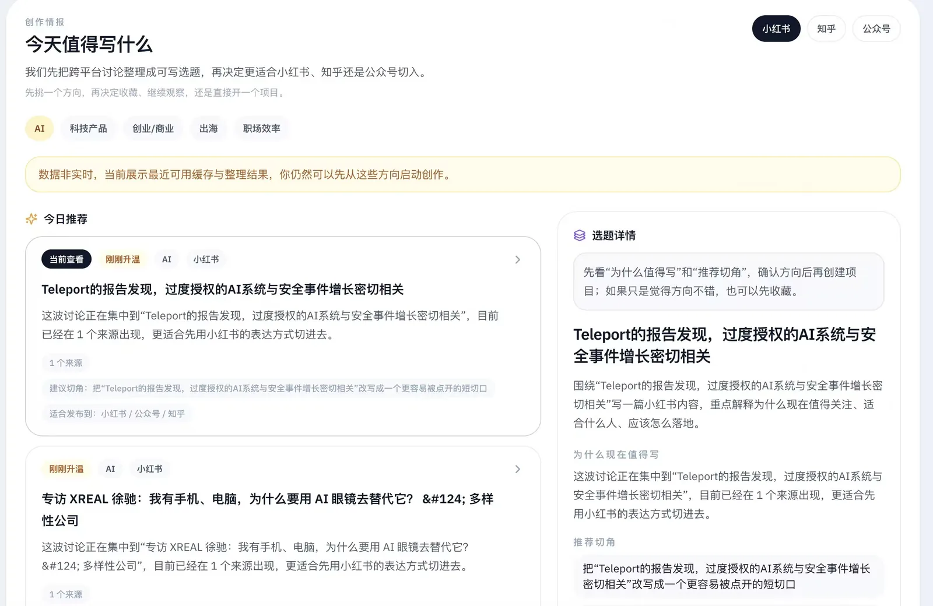Click 刚刚升温 tag on XREAL card
The image size is (933, 606).
[x=66, y=469]
